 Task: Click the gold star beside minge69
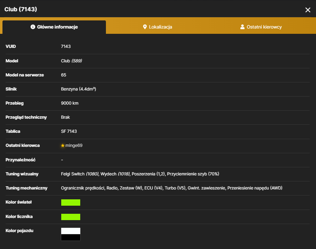coord(63,145)
